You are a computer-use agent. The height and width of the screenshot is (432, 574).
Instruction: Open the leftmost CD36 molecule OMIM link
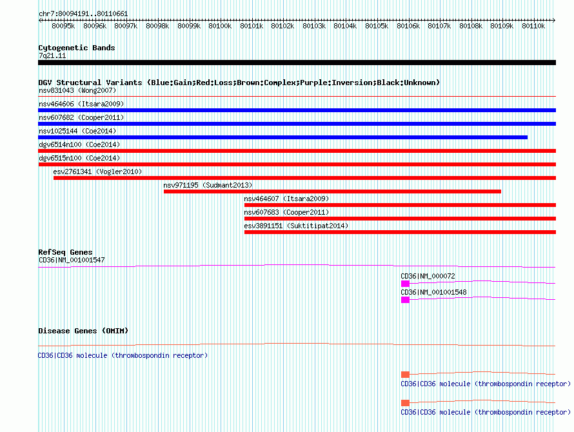tap(123, 355)
